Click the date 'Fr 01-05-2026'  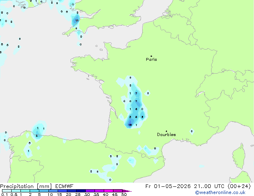[168, 186]
